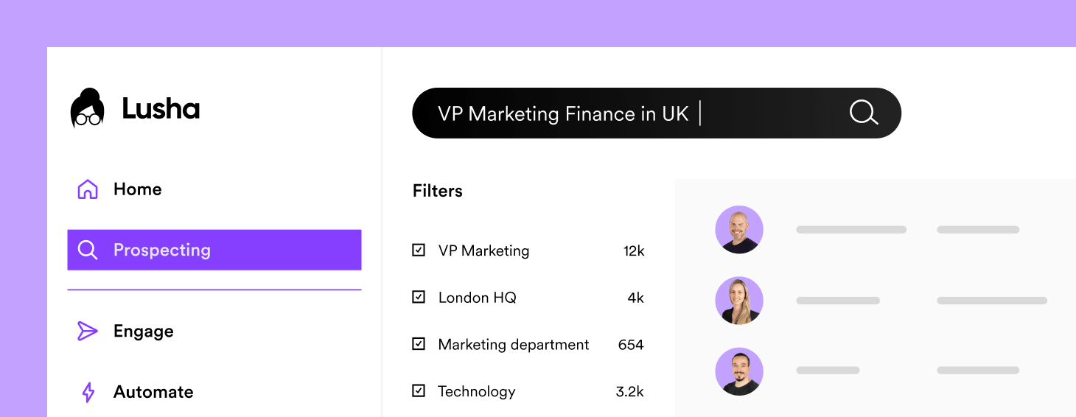Click the search magnifier icon in search bar
Screen dimensions: 1076x417
tap(864, 113)
